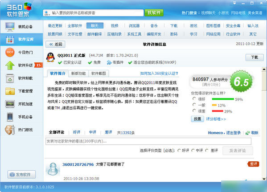Open the 手机必备 phone icon
This screenshot has width=267, height=192.
point(10,117)
